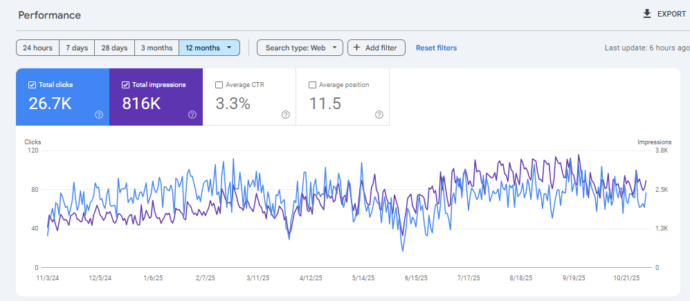
Task: Select the 24 hours date range
Action: click(x=37, y=48)
